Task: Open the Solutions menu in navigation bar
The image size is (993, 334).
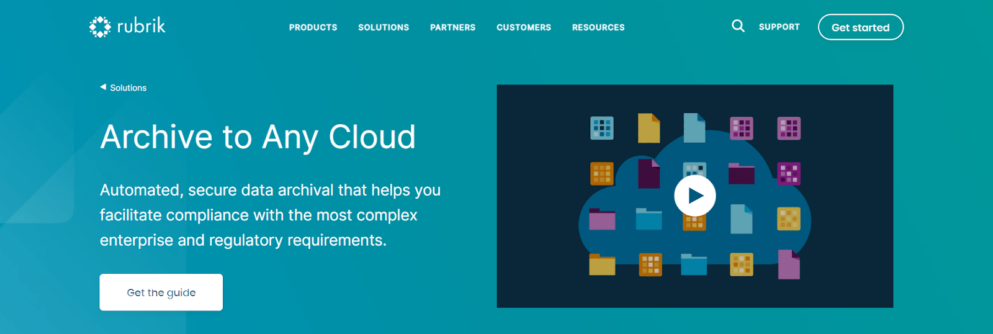Action: point(384,27)
